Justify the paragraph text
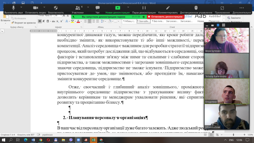The height and width of the screenshot is (143, 254). [97, 21]
